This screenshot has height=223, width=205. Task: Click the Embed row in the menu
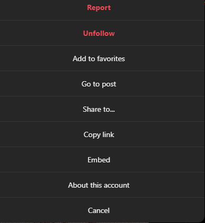pyautogui.click(x=99, y=160)
